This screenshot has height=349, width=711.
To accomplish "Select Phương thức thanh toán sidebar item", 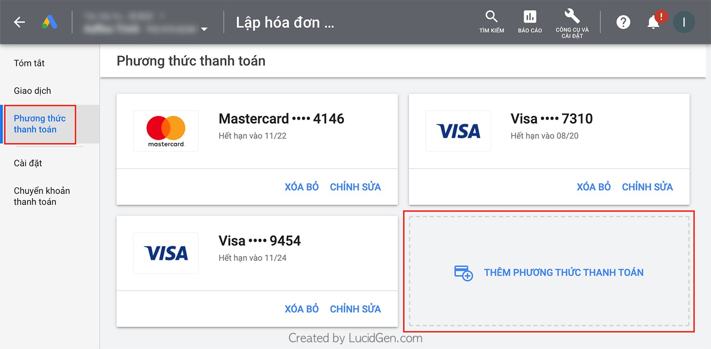I will point(40,124).
